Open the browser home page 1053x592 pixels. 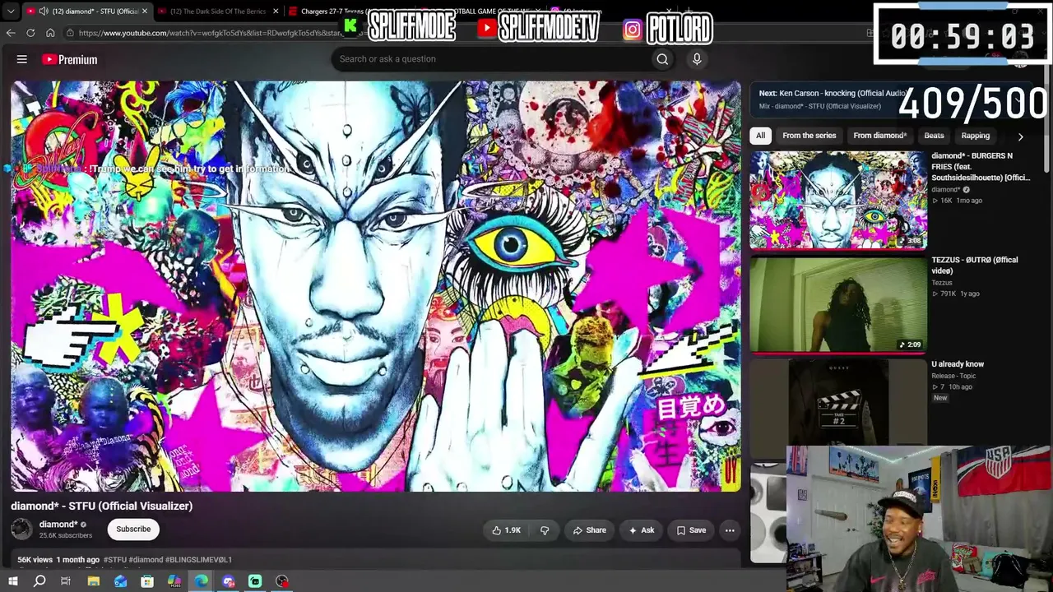[50, 33]
